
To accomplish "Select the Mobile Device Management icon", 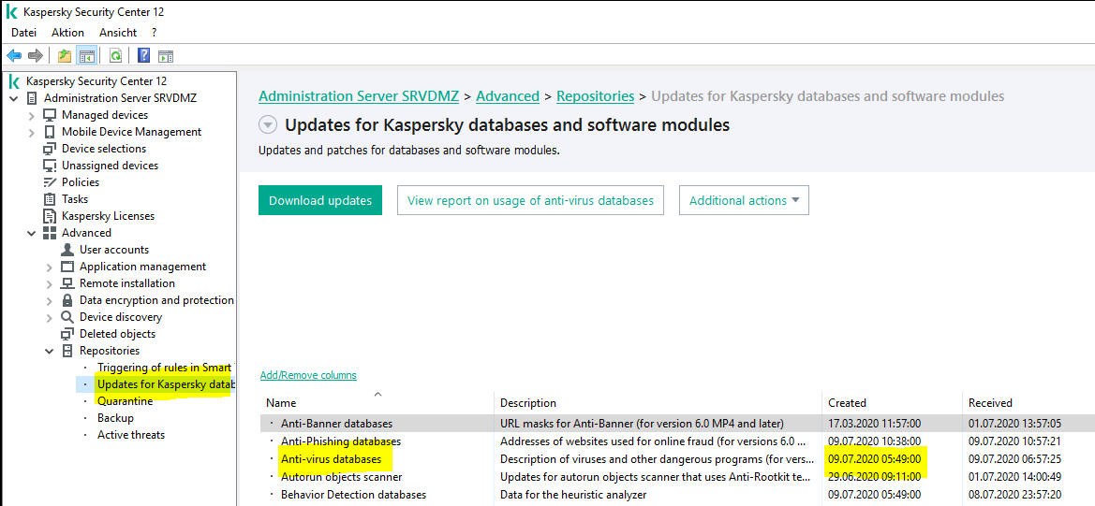I will coord(50,132).
